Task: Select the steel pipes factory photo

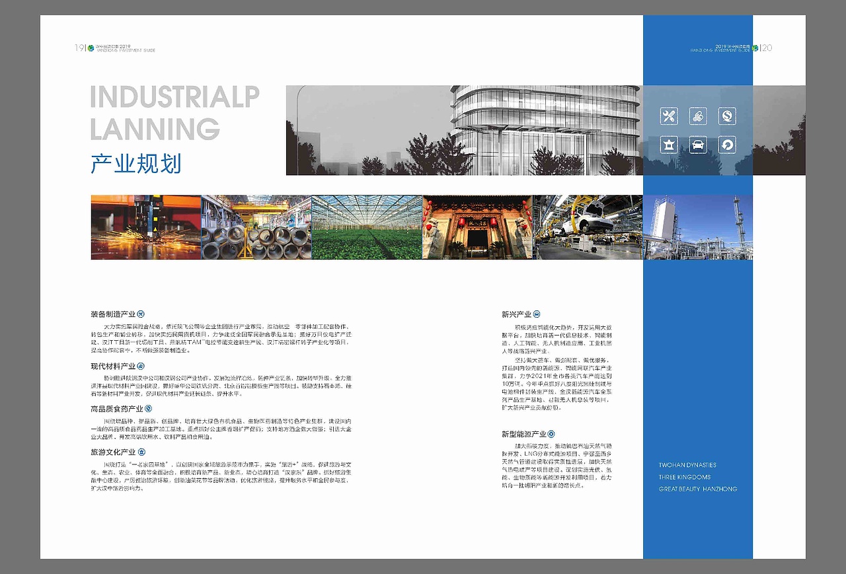Action: click(256, 227)
